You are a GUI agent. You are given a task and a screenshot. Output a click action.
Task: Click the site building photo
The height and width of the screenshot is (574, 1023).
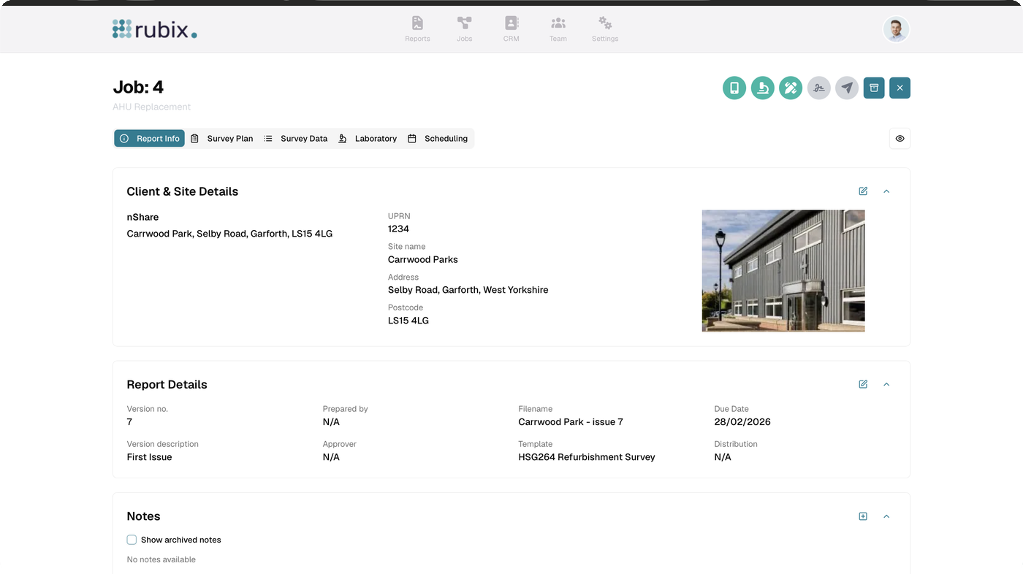coord(783,271)
